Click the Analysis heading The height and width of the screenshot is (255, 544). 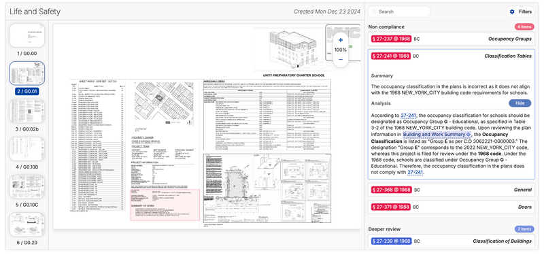pyautogui.click(x=381, y=103)
